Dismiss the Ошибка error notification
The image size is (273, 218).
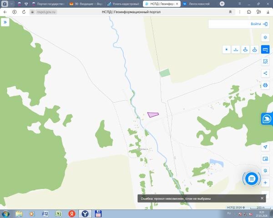tap(262, 198)
